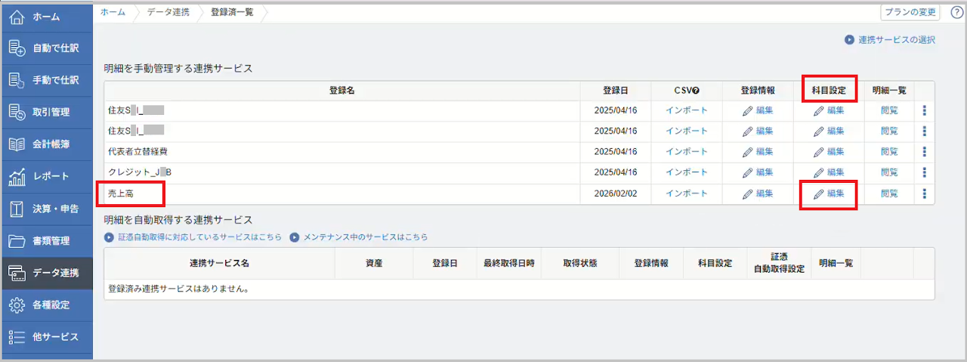967x362 pixels.
Task: Open the ホーム sidebar menu
Action: tap(46, 16)
